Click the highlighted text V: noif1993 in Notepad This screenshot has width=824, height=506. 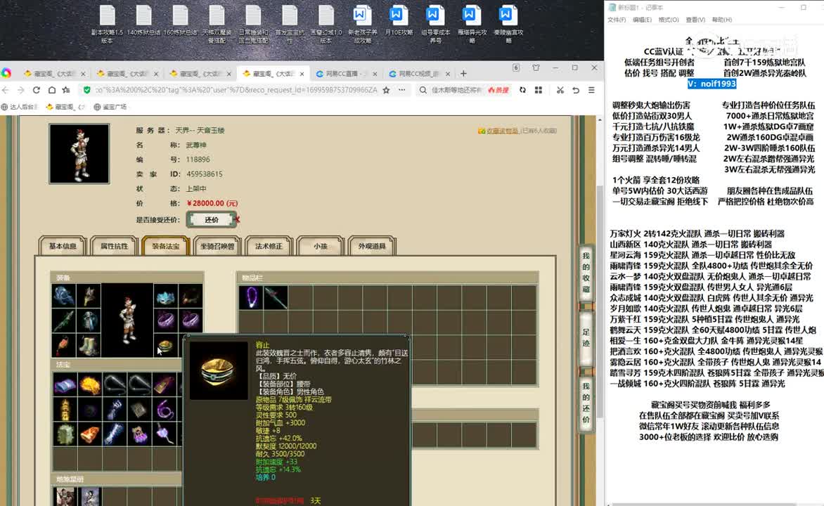pos(712,84)
